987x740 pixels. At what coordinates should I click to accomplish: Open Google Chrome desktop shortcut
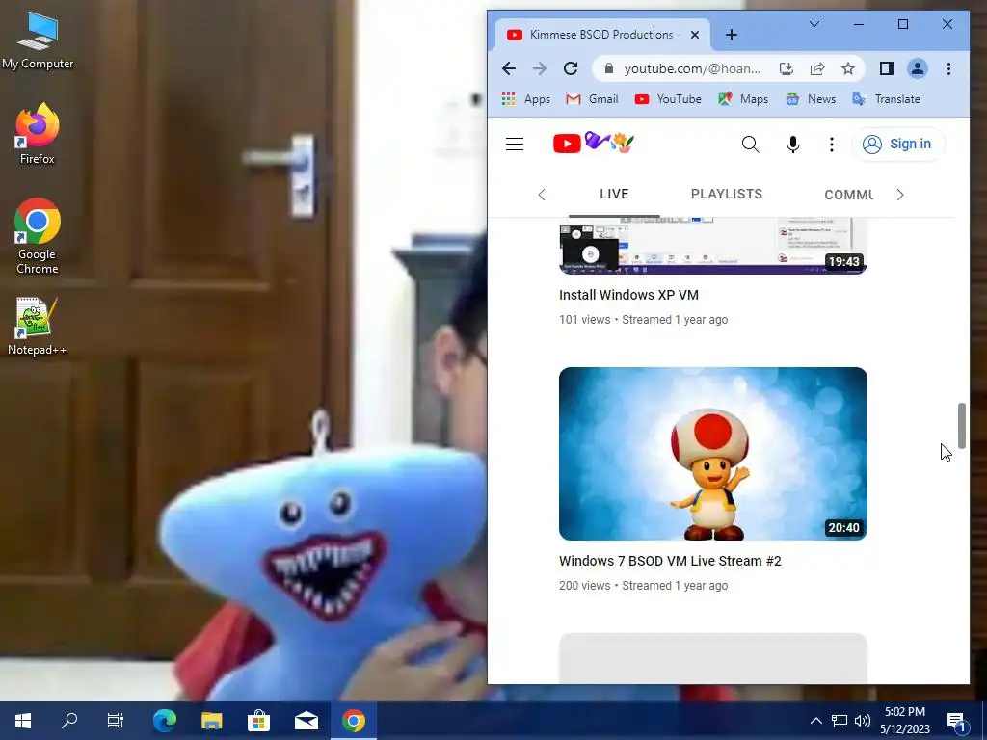38,236
